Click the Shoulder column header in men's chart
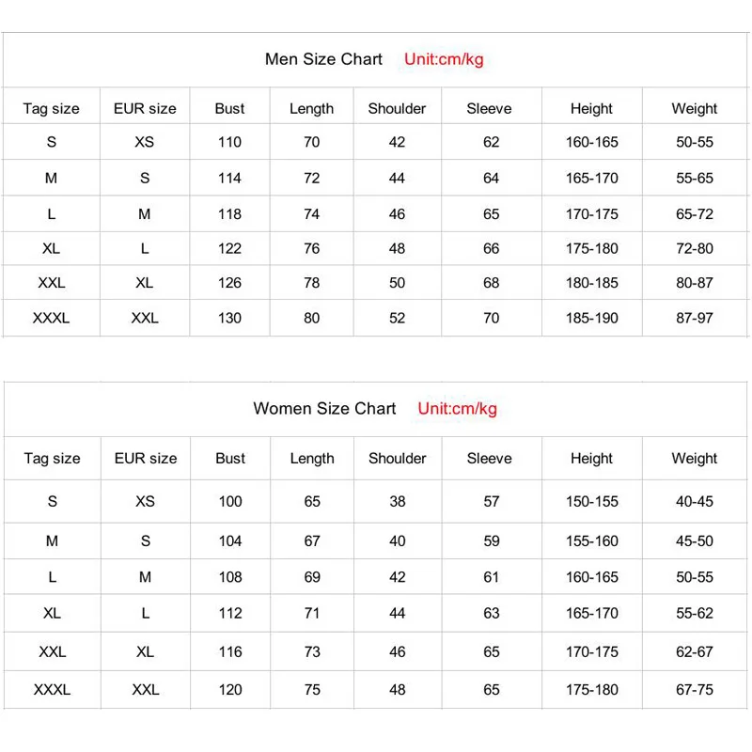The height and width of the screenshot is (752, 752). click(397, 108)
